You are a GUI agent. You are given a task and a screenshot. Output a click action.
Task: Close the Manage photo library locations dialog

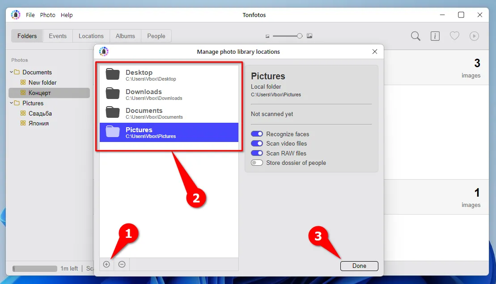coord(375,52)
